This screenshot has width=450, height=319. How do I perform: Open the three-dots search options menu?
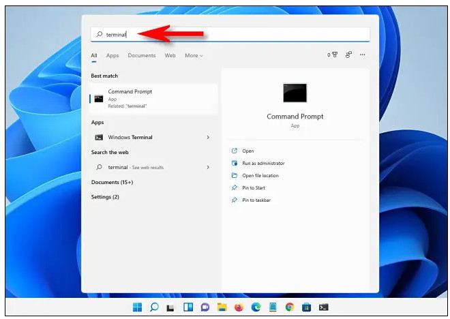click(x=363, y=55)
